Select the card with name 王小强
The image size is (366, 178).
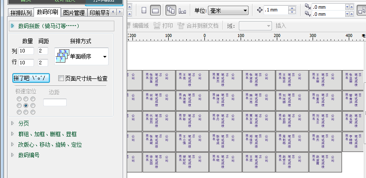pos(192,142)
